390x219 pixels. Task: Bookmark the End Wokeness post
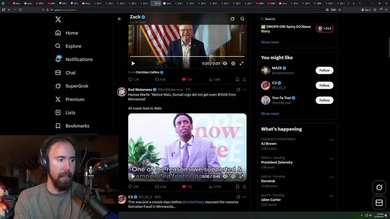(237, 187)
